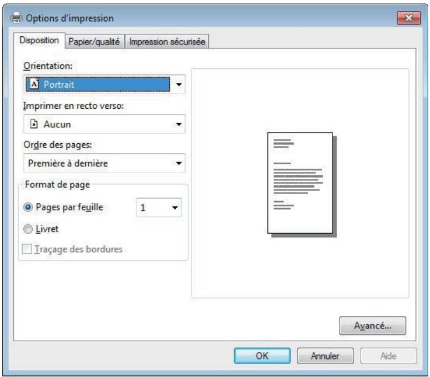The width and height of the screenshot is (430, 377).
Task: Switch to the Papier/qualité tab
Action: (x=94, y=41)
